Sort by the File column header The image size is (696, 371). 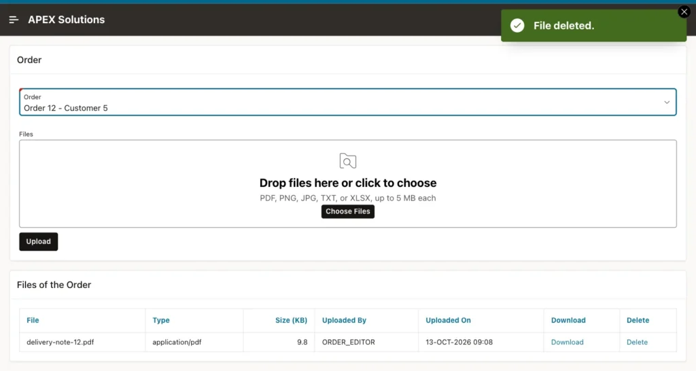(x=33, y=321)
